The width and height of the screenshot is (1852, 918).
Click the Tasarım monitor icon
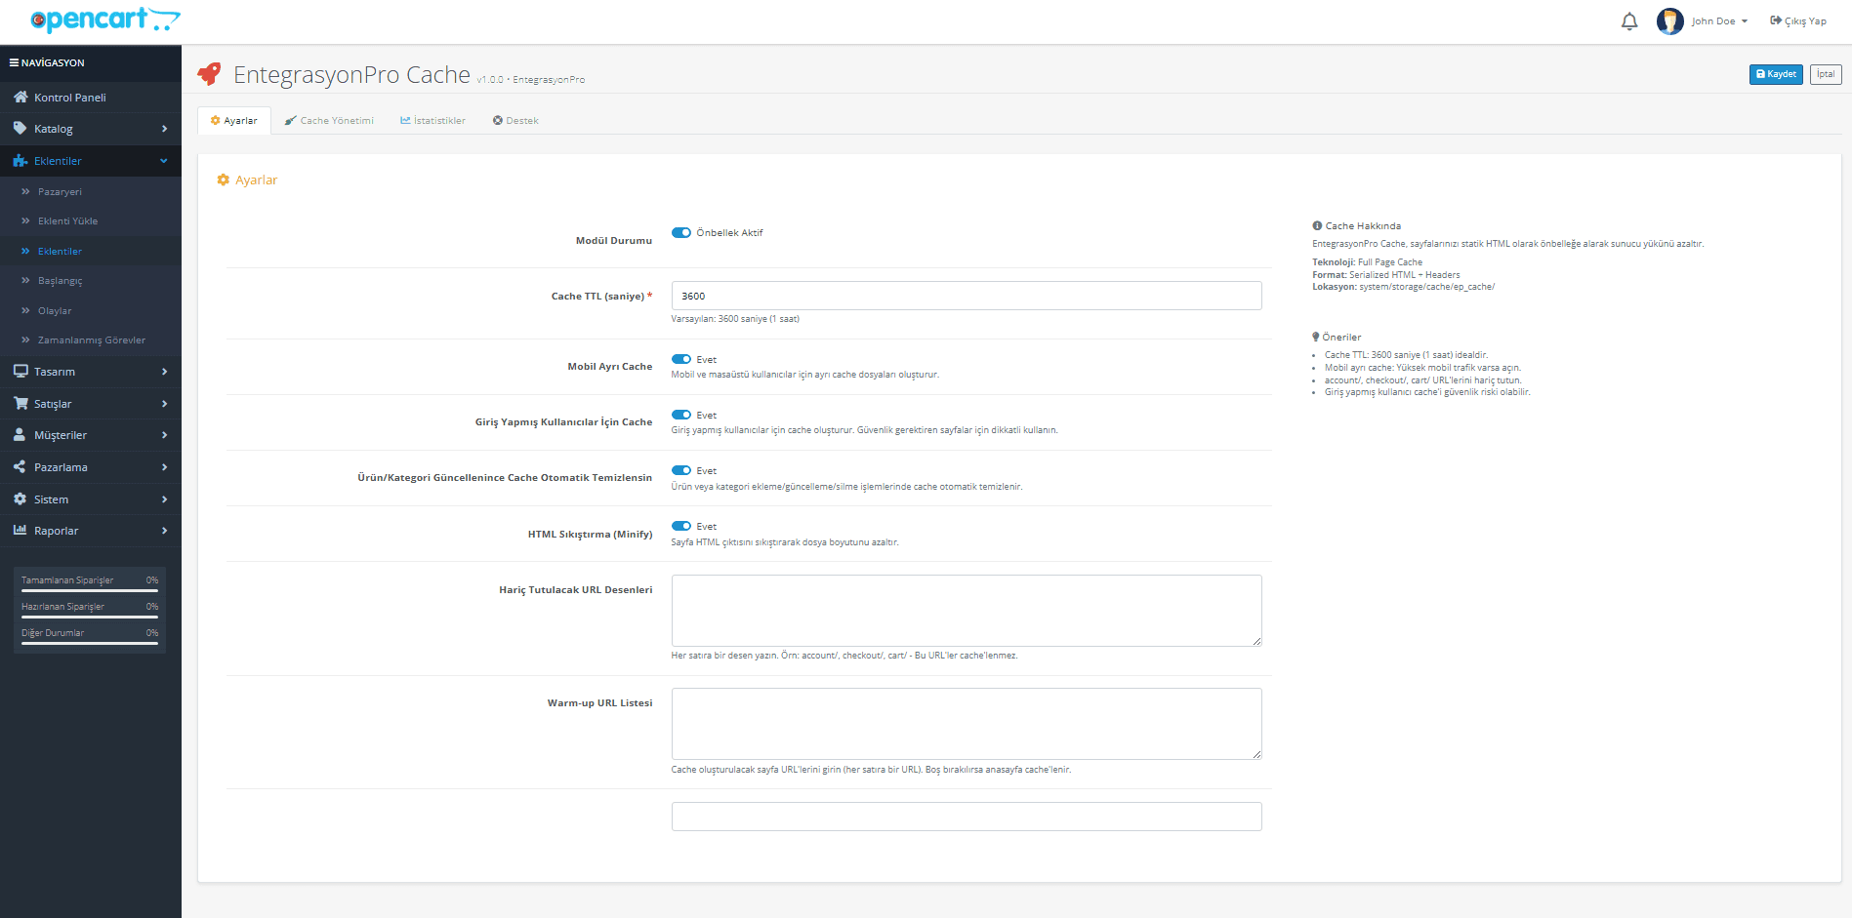coord(20,372)
